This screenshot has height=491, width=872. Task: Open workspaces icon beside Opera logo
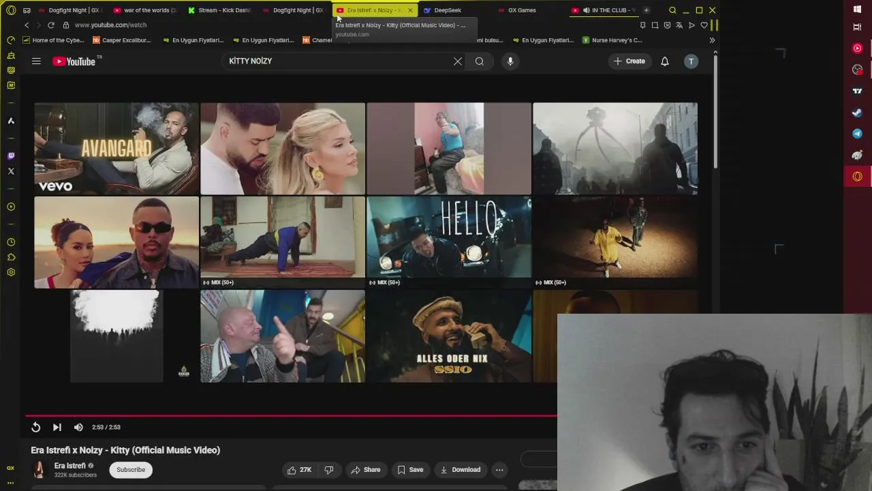[27, 10]
